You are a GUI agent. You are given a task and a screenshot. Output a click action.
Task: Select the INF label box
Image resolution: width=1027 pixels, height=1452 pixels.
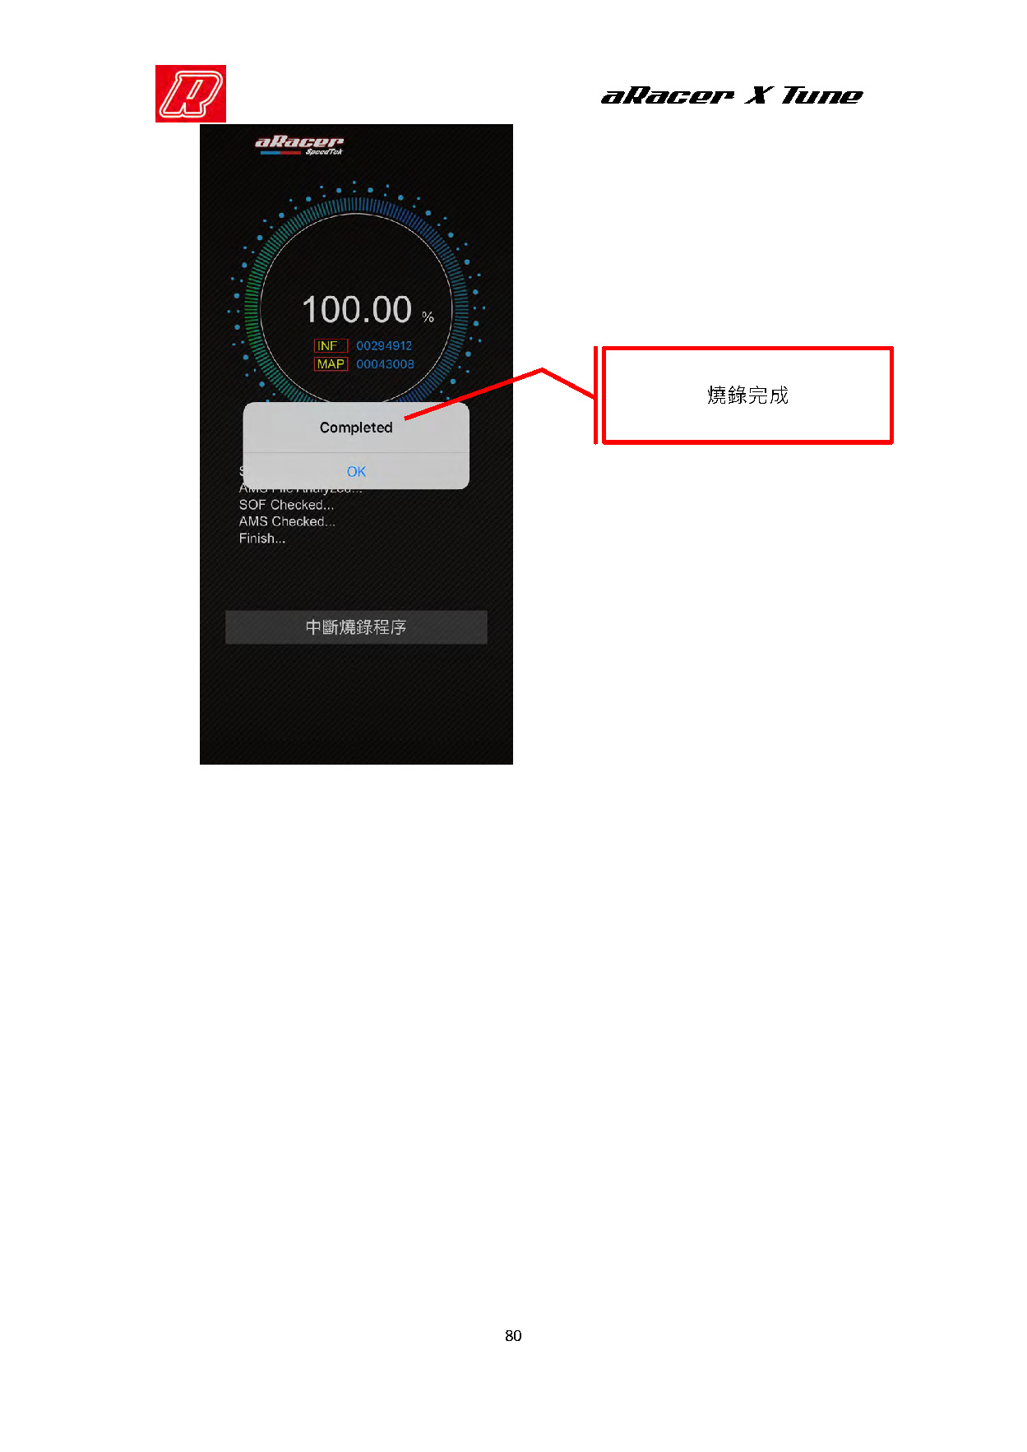tap(331, 346)
